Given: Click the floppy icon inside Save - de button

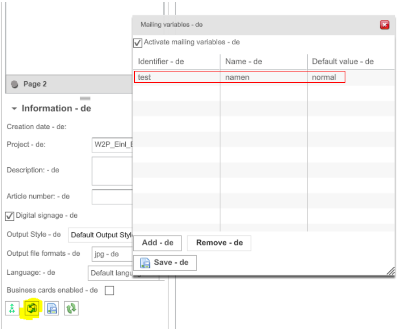Looking at the screenshot, I should [x=145, y=262].
